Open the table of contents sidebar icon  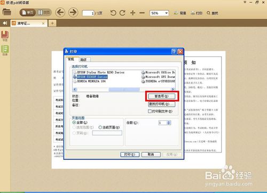5,50
